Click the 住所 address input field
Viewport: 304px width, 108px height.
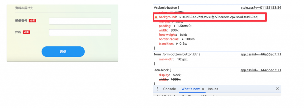[x=80, y=33]
